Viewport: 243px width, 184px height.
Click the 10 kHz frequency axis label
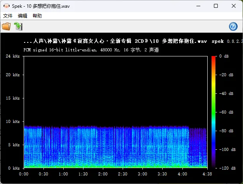coord(13,121)
